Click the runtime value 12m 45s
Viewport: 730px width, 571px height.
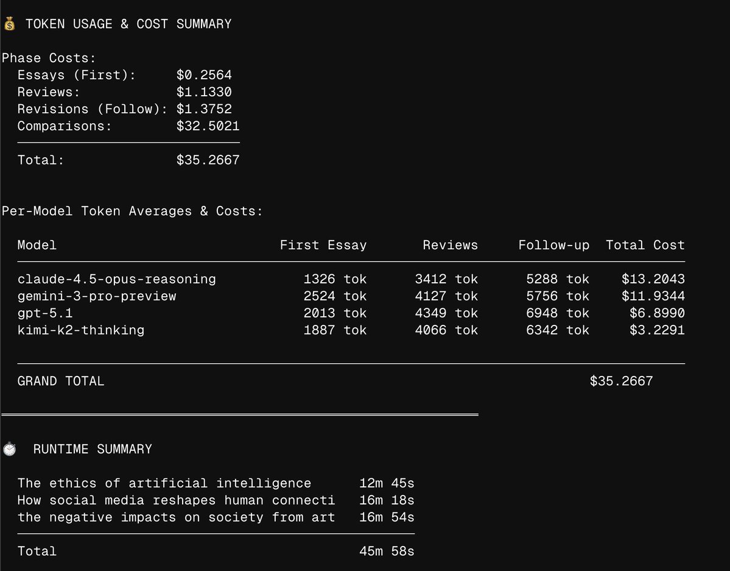[x=387, y=483]
